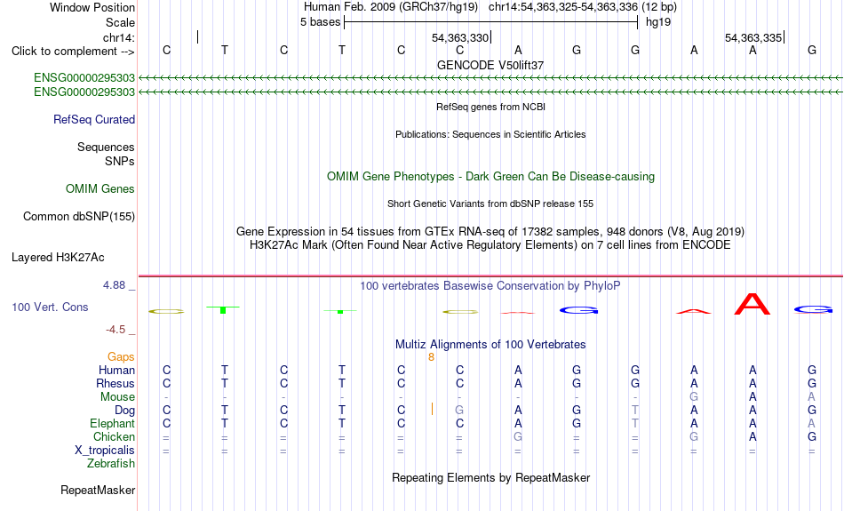Click the first ENSG00000295303 gene label
This screenshot has height=511, width=844.
click(84, 77)
